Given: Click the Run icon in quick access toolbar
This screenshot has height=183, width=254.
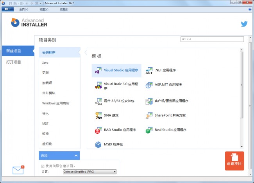Looking at the screenshot, I should [x=22, y=3].
